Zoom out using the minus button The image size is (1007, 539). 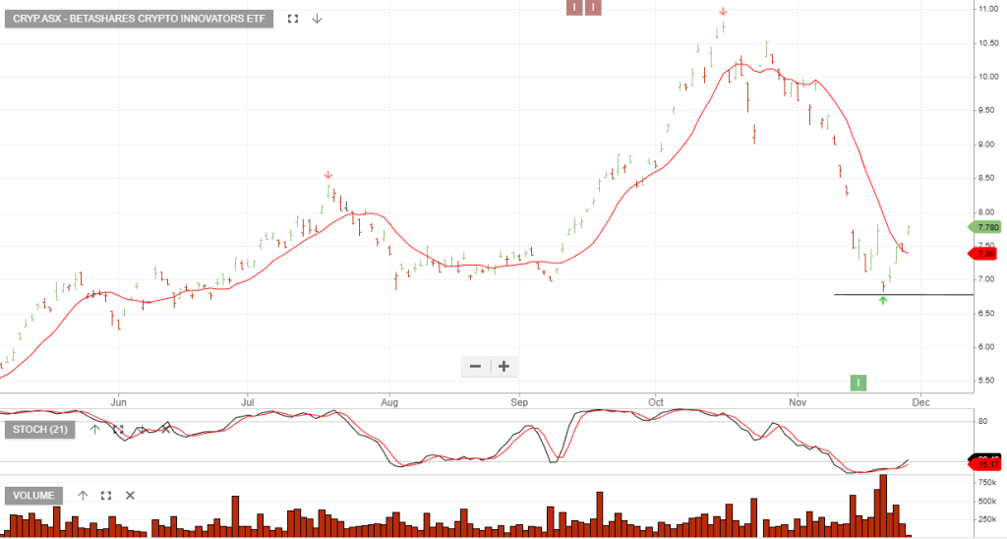(476, 367)
